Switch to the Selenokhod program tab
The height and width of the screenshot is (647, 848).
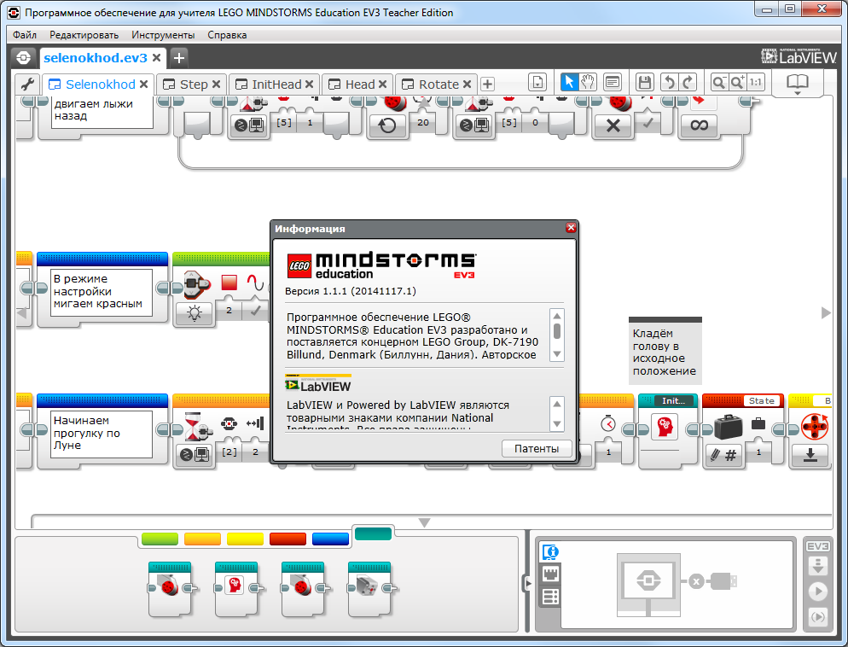point(100,85)
